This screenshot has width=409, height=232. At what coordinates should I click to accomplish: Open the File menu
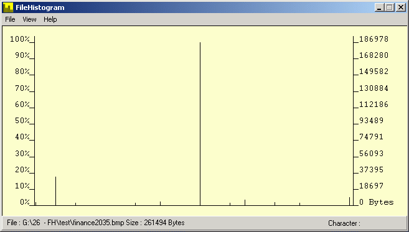click(x=10, y=19)
